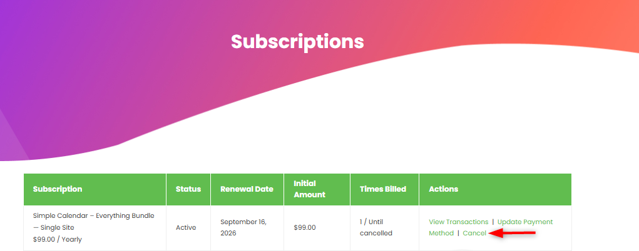Image resolution: width=639 pixels, height=251 pixels.
Task: Select the Renewal Date column header
Action: coord(247,189)
